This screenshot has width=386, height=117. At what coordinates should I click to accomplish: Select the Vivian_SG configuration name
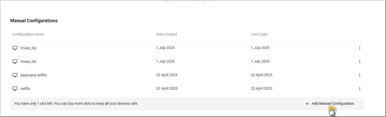point(28,48)
